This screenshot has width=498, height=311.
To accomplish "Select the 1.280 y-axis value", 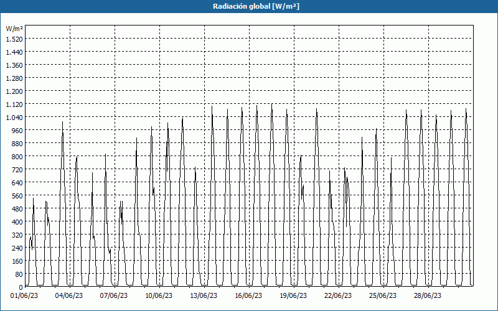I will (x=14, y=78).
